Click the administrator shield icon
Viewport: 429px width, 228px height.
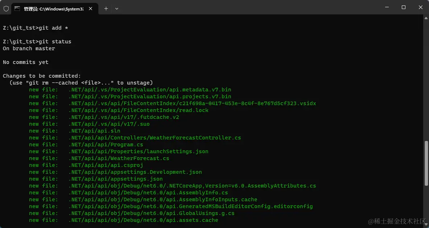6,9
